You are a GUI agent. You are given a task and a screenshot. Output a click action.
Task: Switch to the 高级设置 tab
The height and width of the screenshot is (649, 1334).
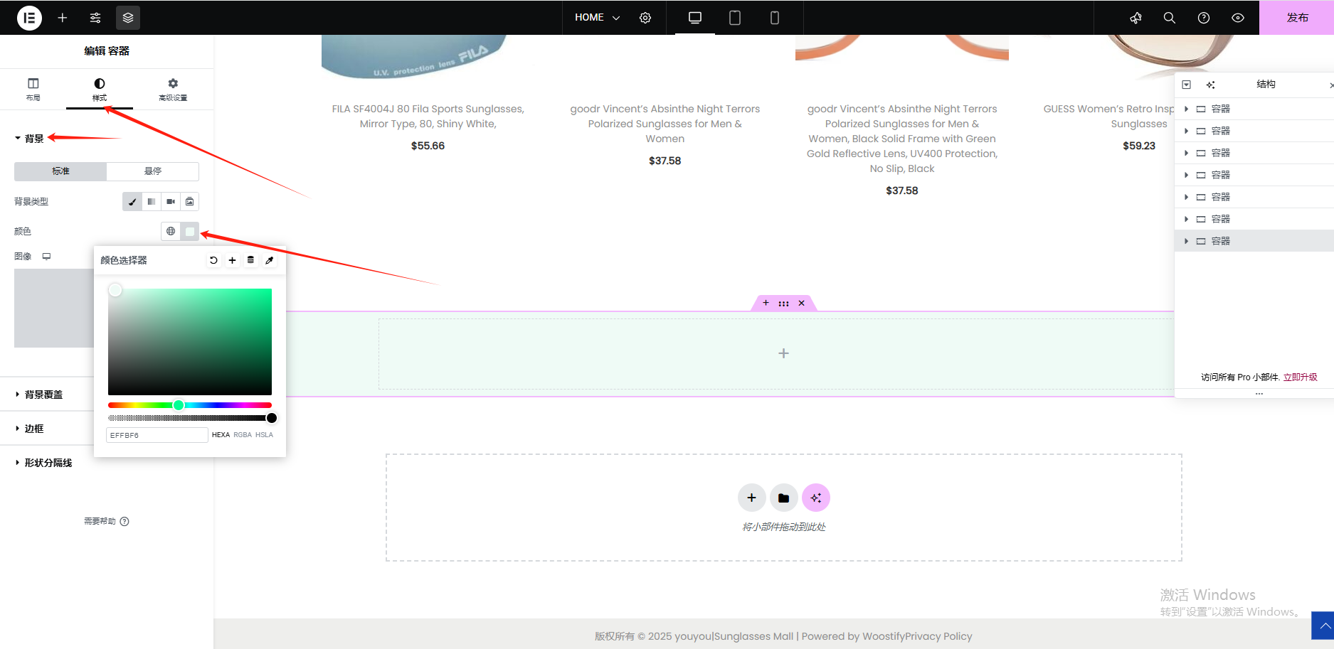(x=173, y=90)
